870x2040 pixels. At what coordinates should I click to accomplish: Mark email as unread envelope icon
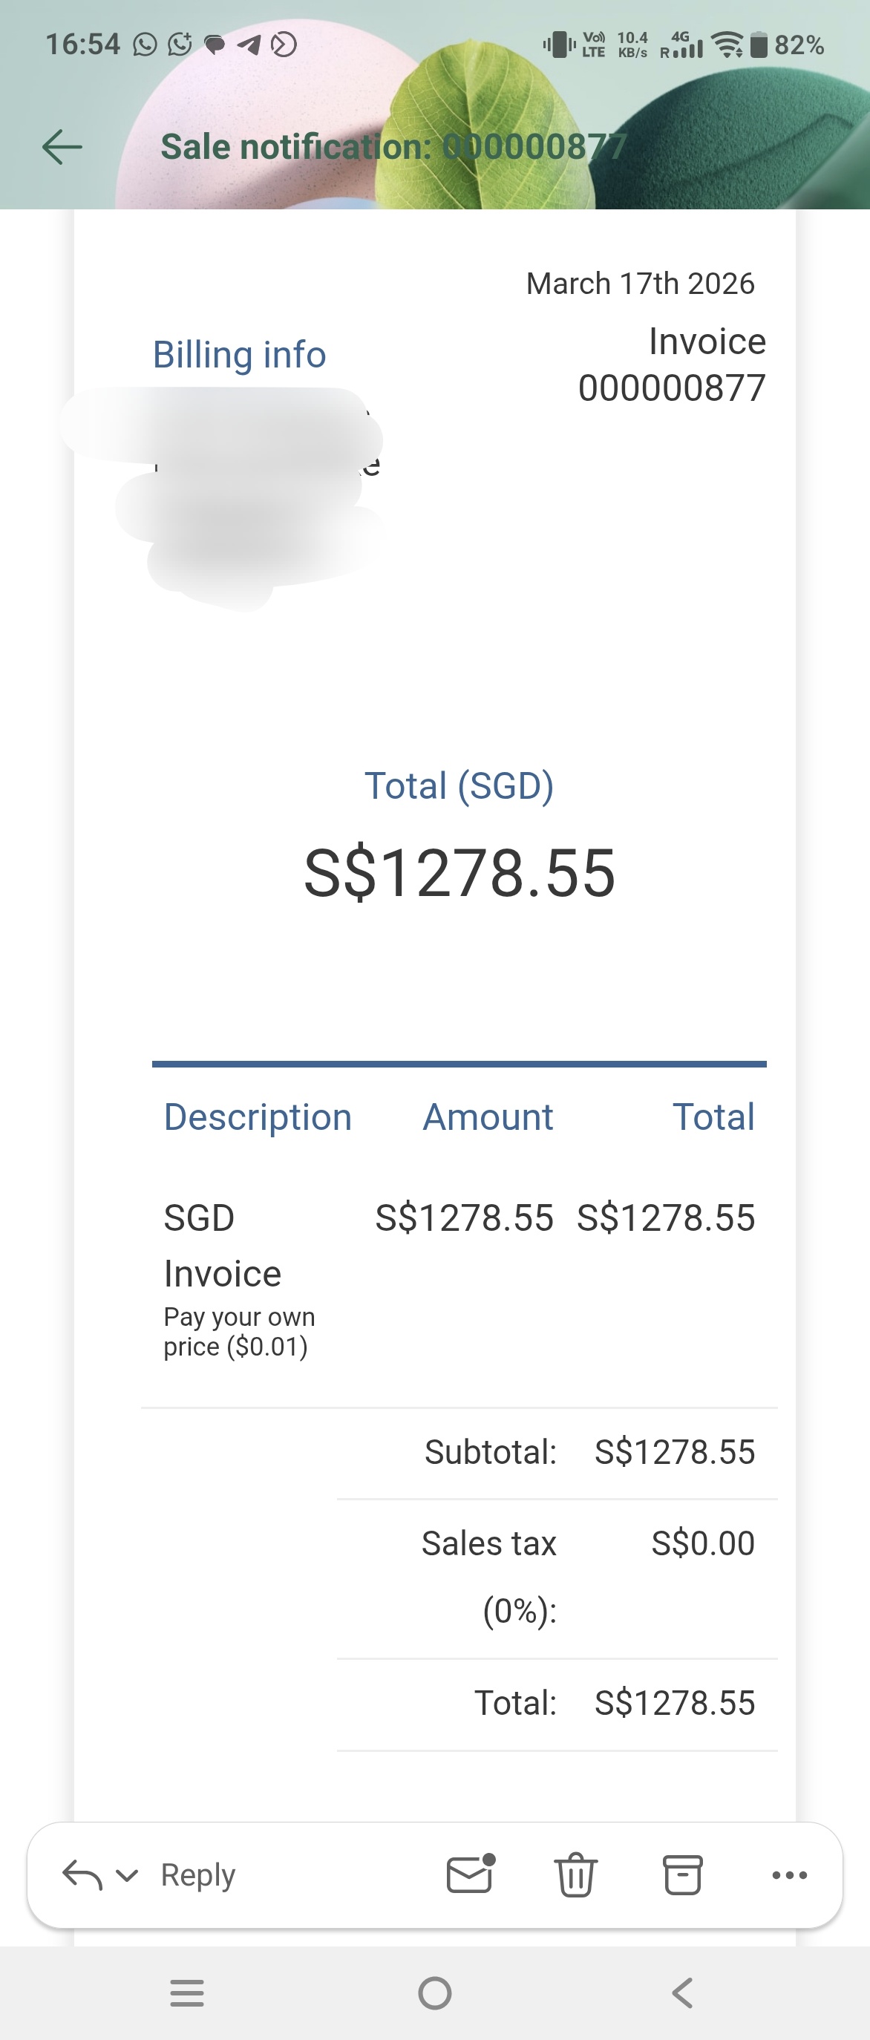[470, 1874]
